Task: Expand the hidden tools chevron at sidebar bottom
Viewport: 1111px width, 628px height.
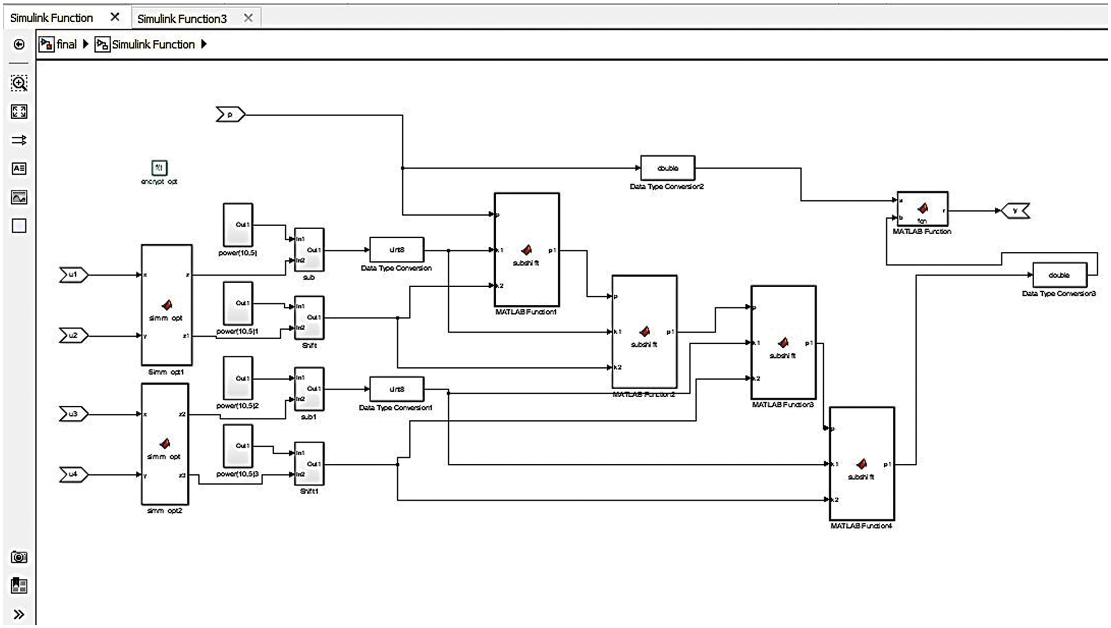Action: [x=19, y=612]
